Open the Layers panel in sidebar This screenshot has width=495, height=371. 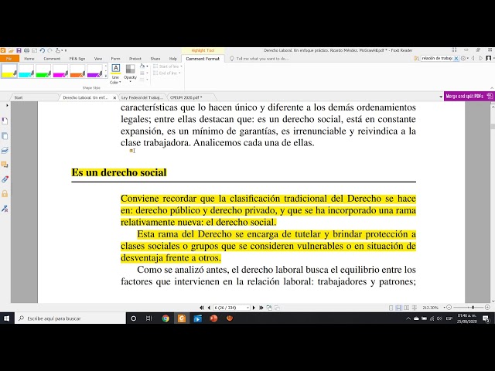pyautogui.click(x=5, y=149)
